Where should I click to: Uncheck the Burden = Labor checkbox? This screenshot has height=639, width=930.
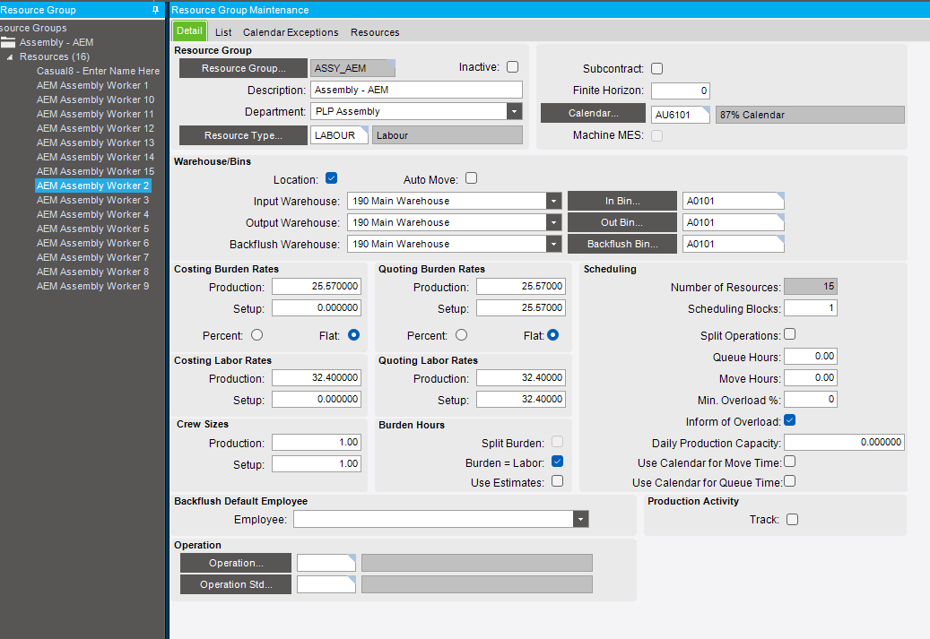[x=558, y=462]
